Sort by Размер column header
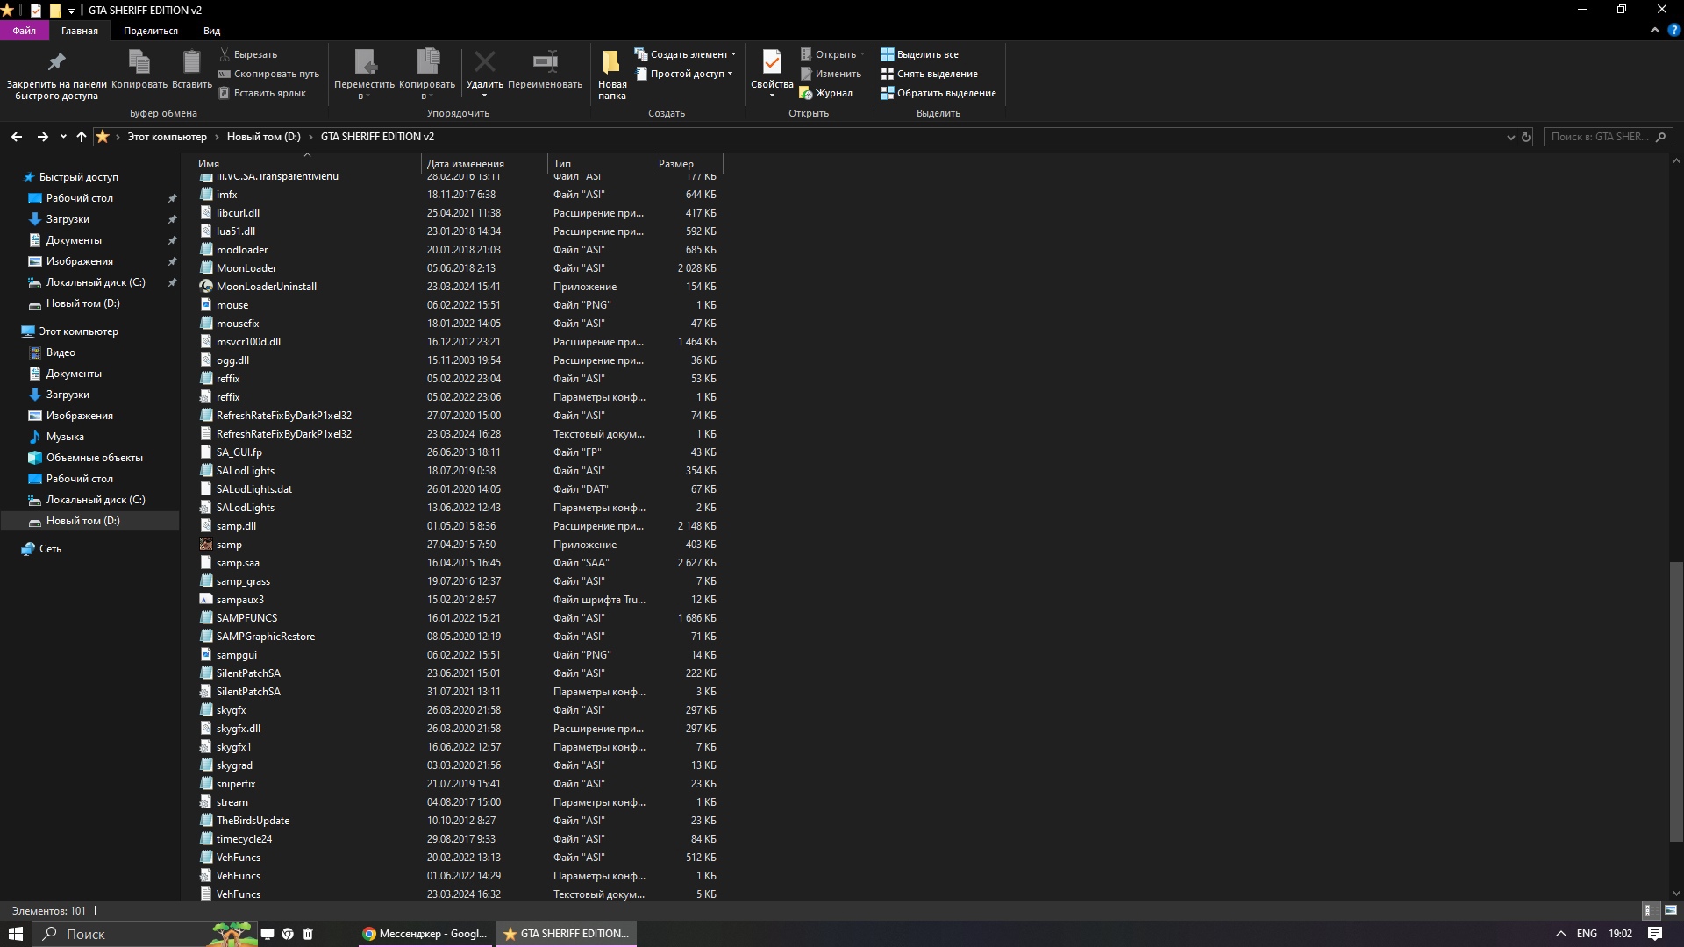 tap(688, 164)
